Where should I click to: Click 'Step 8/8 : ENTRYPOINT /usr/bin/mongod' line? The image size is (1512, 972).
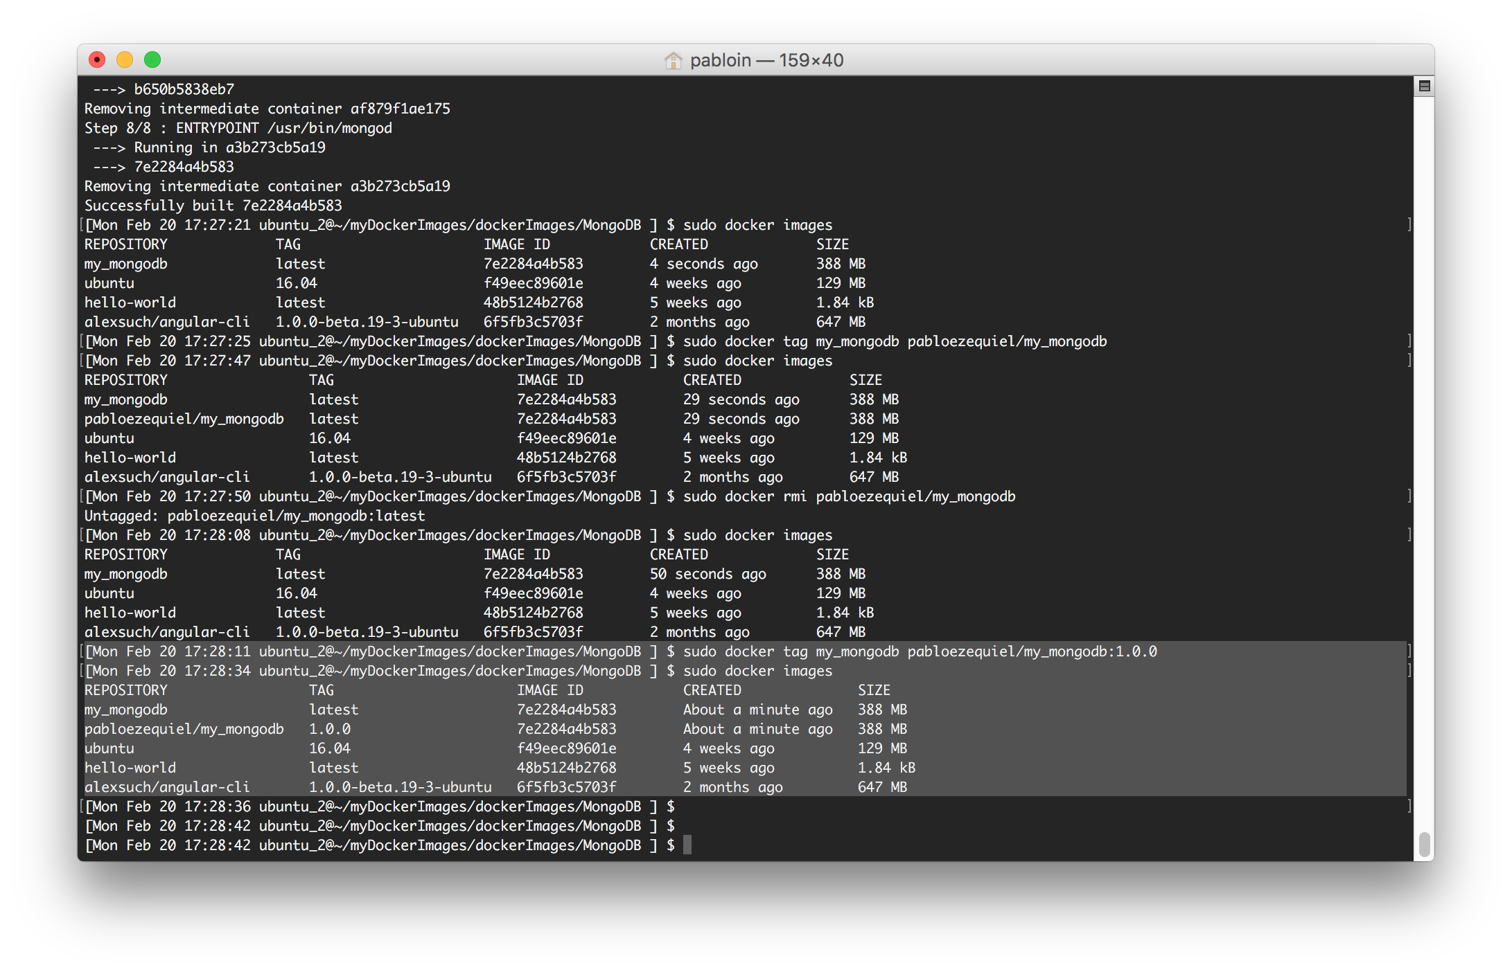238,128
